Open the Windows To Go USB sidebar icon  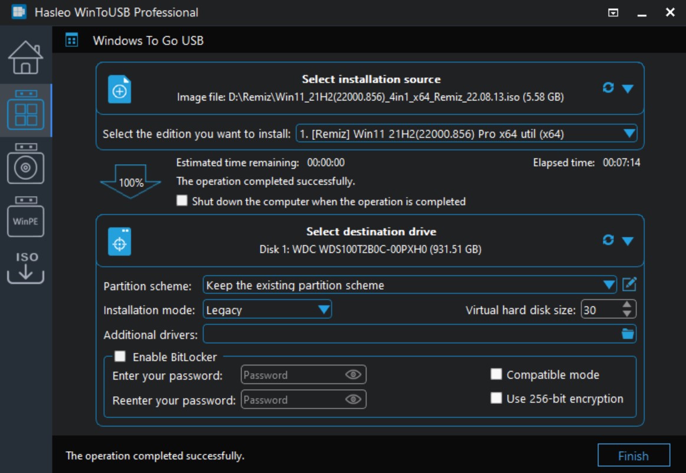click(x=25, y=110)
